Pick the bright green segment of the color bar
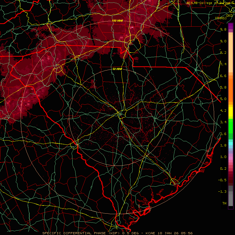 point(231,126)
